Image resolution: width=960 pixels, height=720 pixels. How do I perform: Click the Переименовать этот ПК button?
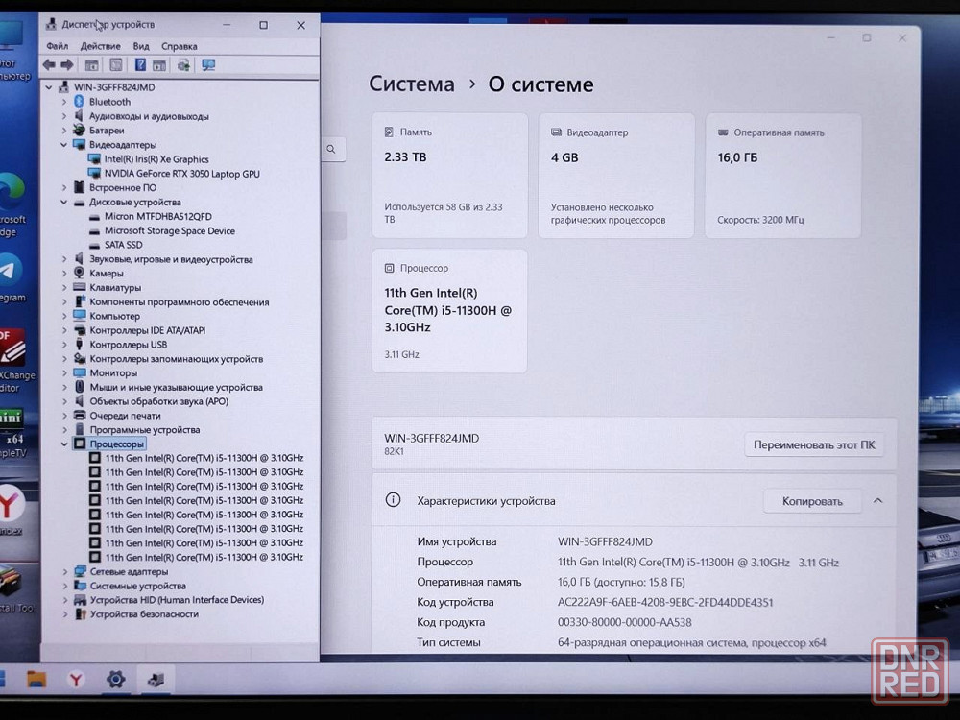coord(814,445)
